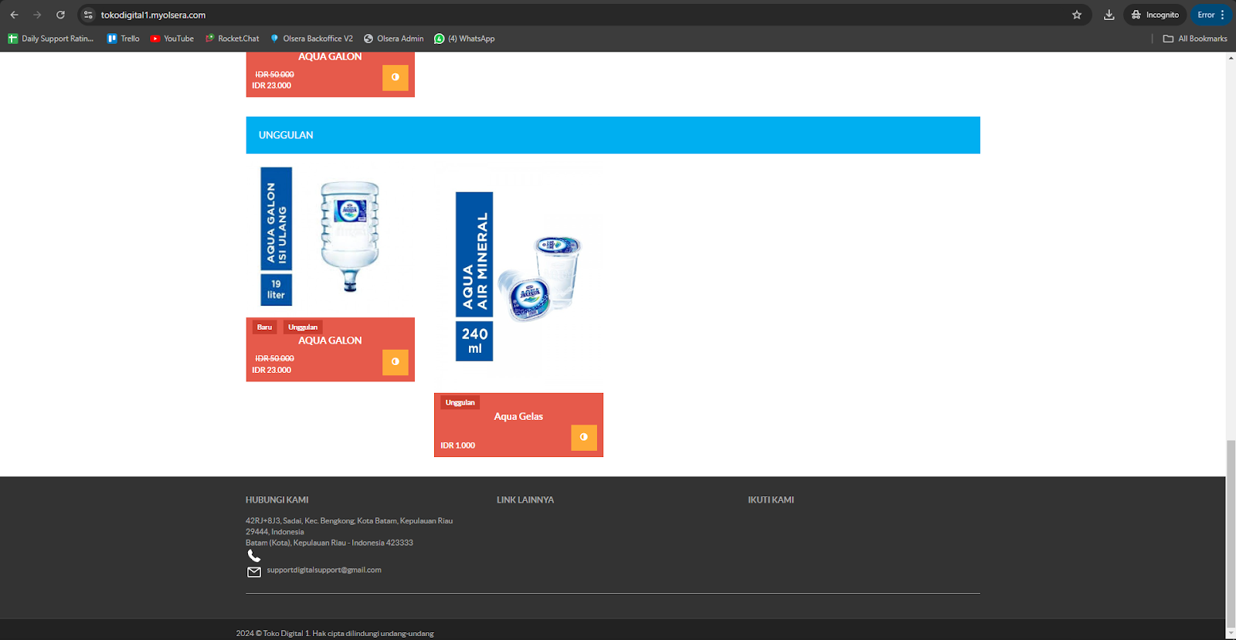Viewport: 1236px width, 640px height.
Task: Open the Olsera Admin bookmark
Action: click(394, 39)
